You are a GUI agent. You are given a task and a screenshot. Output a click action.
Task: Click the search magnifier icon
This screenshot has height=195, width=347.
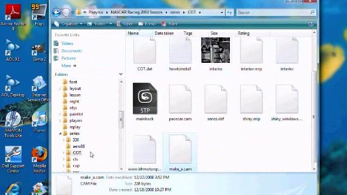tap(312, 12)
